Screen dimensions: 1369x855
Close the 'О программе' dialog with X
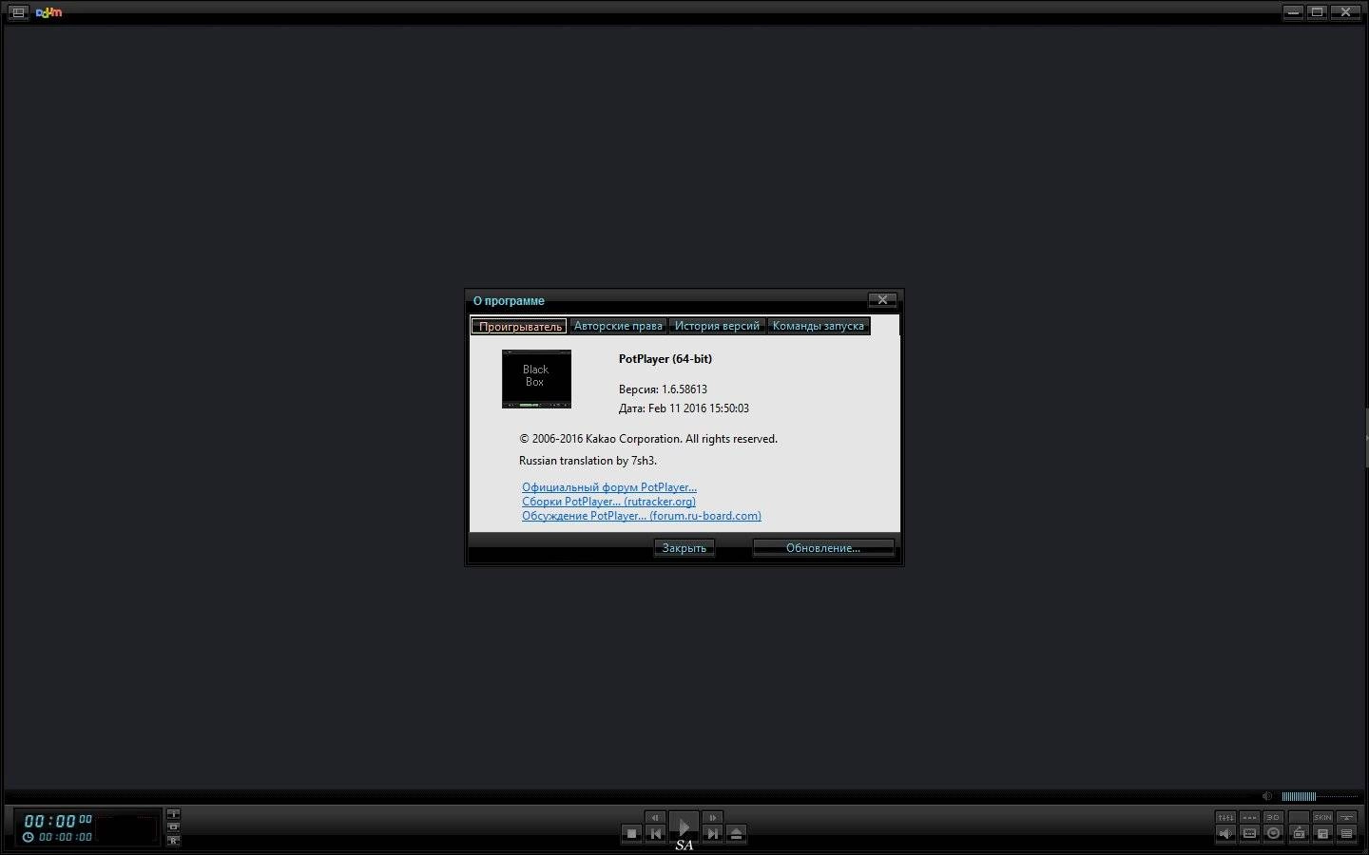tap(882, 299)
